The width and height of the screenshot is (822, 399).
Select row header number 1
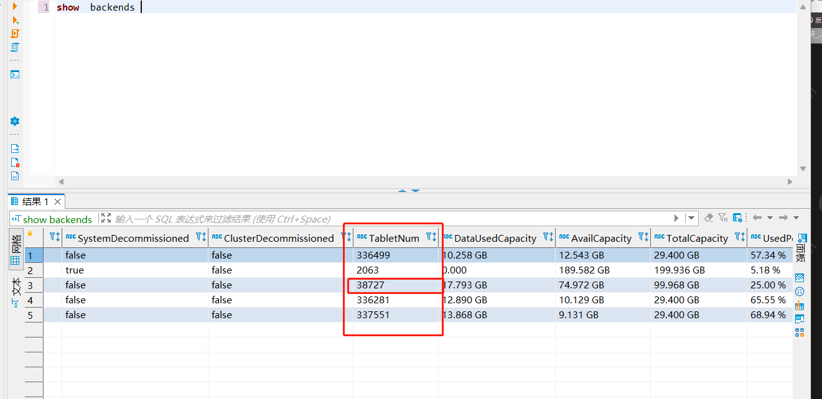click(x=34, y=255)
